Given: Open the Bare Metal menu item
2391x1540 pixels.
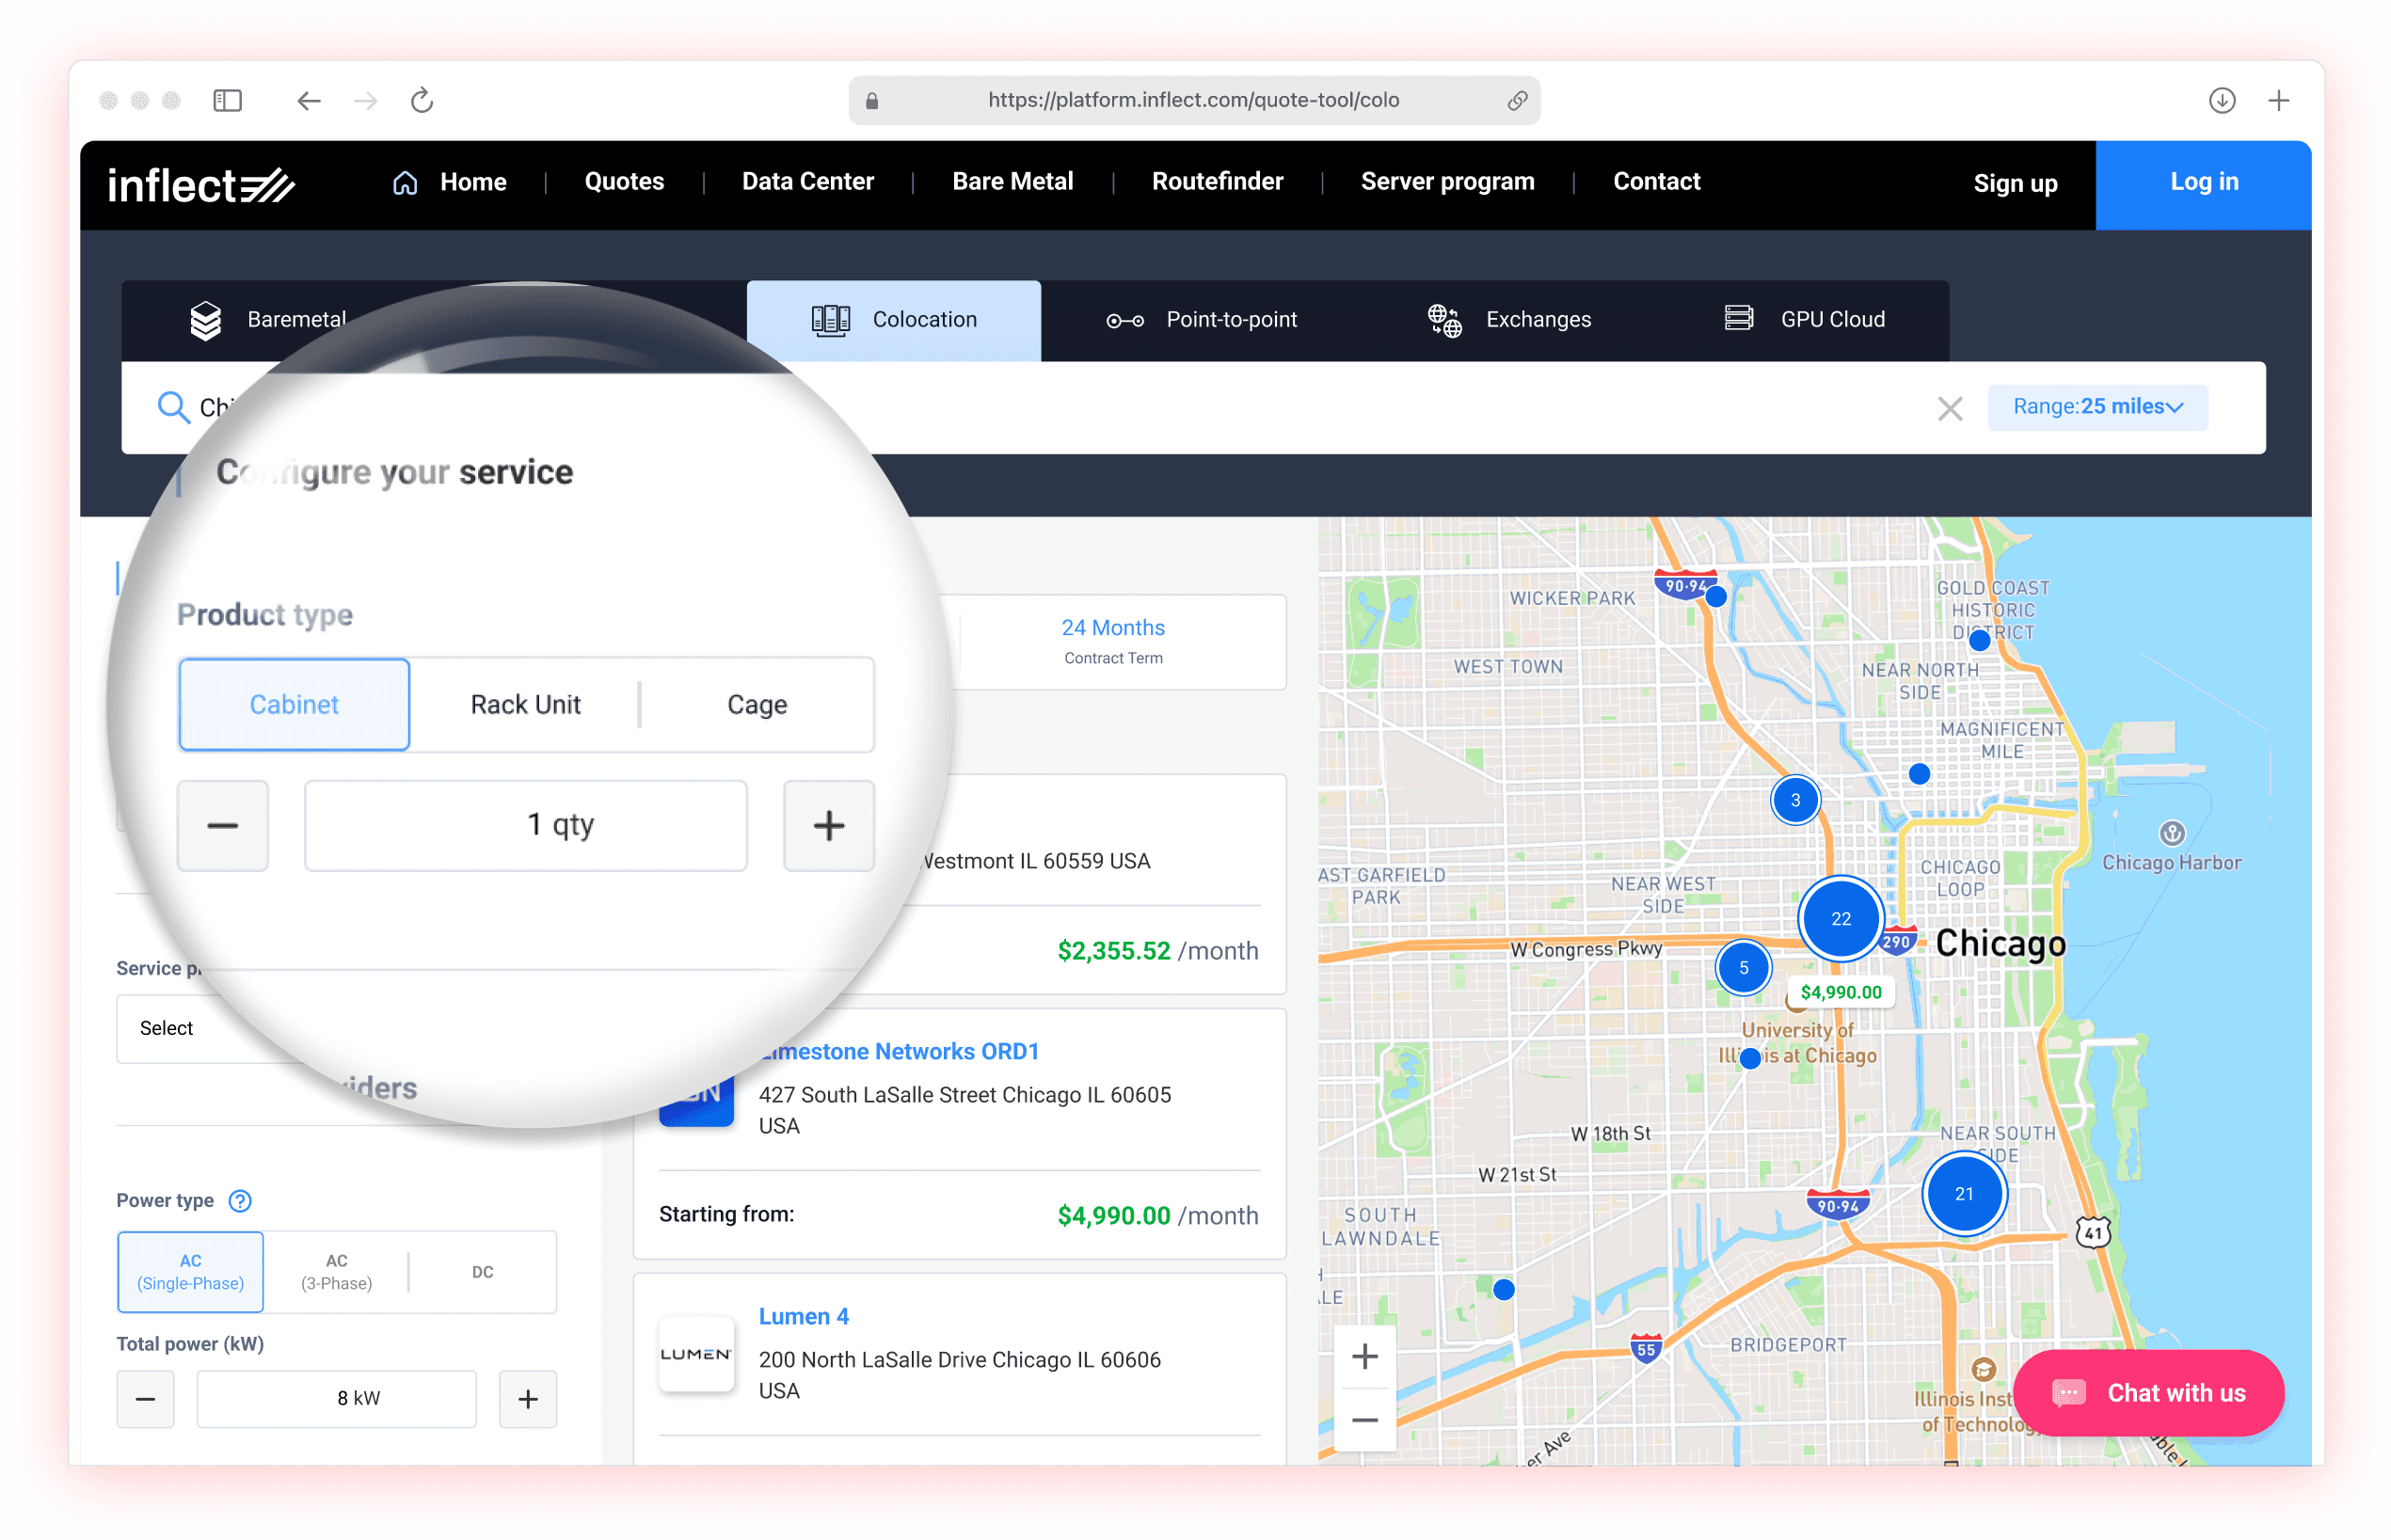Looking at the screenshot, I should point(1013,181).
